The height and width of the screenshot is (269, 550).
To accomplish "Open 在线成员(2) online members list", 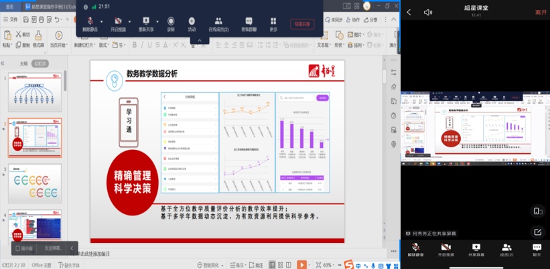I will pos(220,21).
